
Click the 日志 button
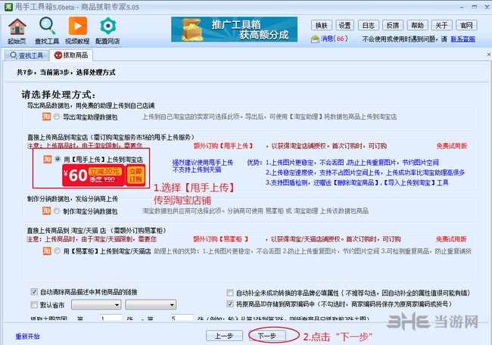[369, 25]
